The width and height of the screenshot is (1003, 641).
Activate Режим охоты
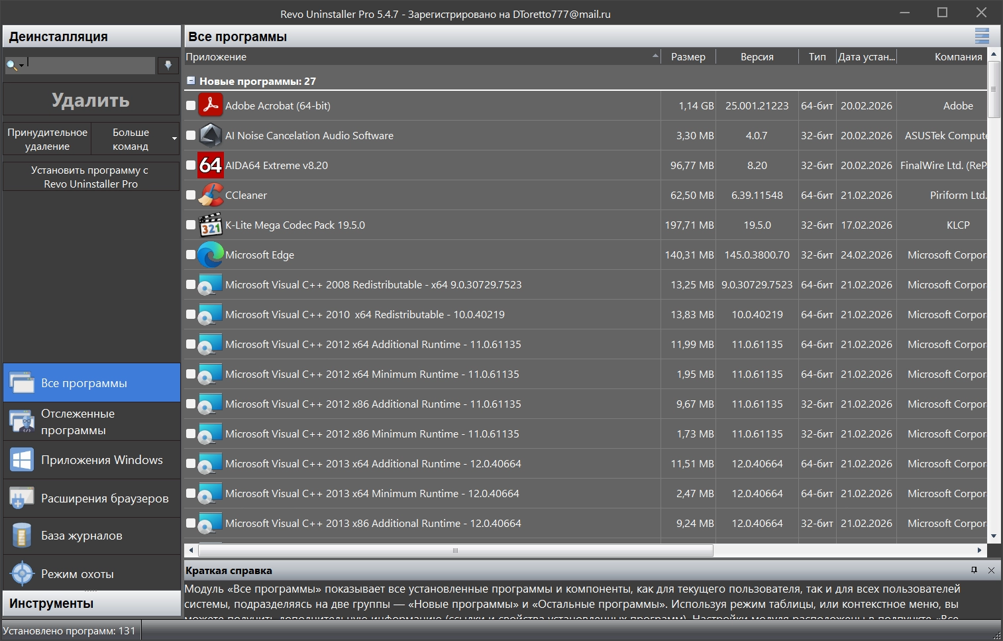[91, 573]
